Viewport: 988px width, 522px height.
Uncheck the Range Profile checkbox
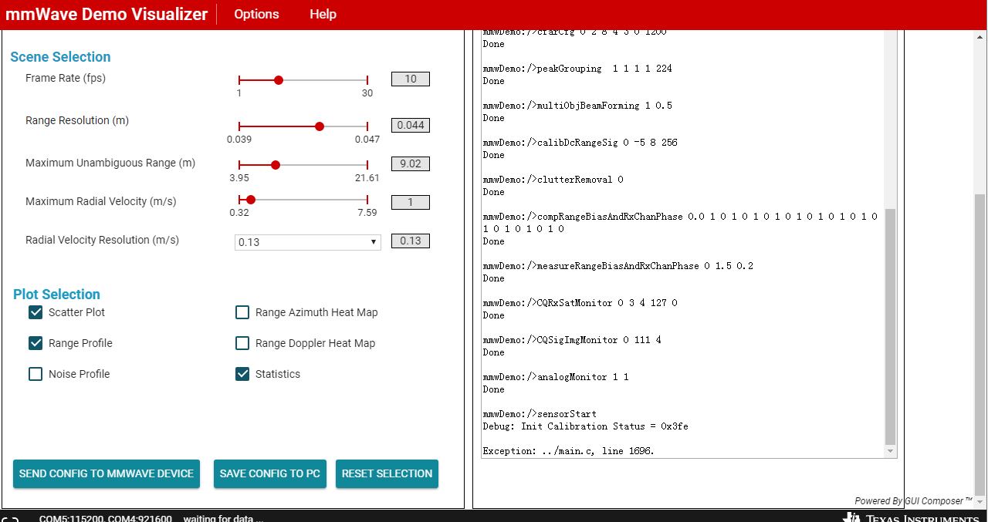click(x=36, y=343)
